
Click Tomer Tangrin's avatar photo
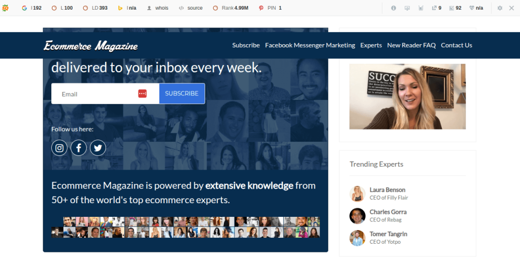(x=357, y=238)
